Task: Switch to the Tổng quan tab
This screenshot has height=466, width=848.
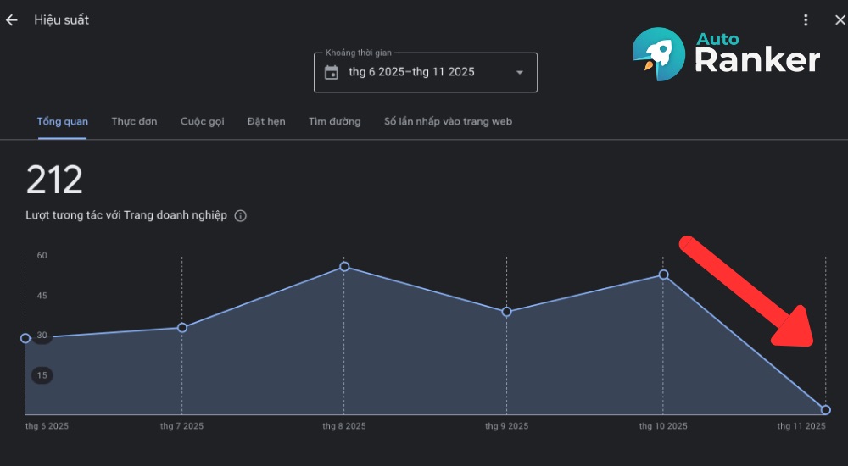Action: 63,121
